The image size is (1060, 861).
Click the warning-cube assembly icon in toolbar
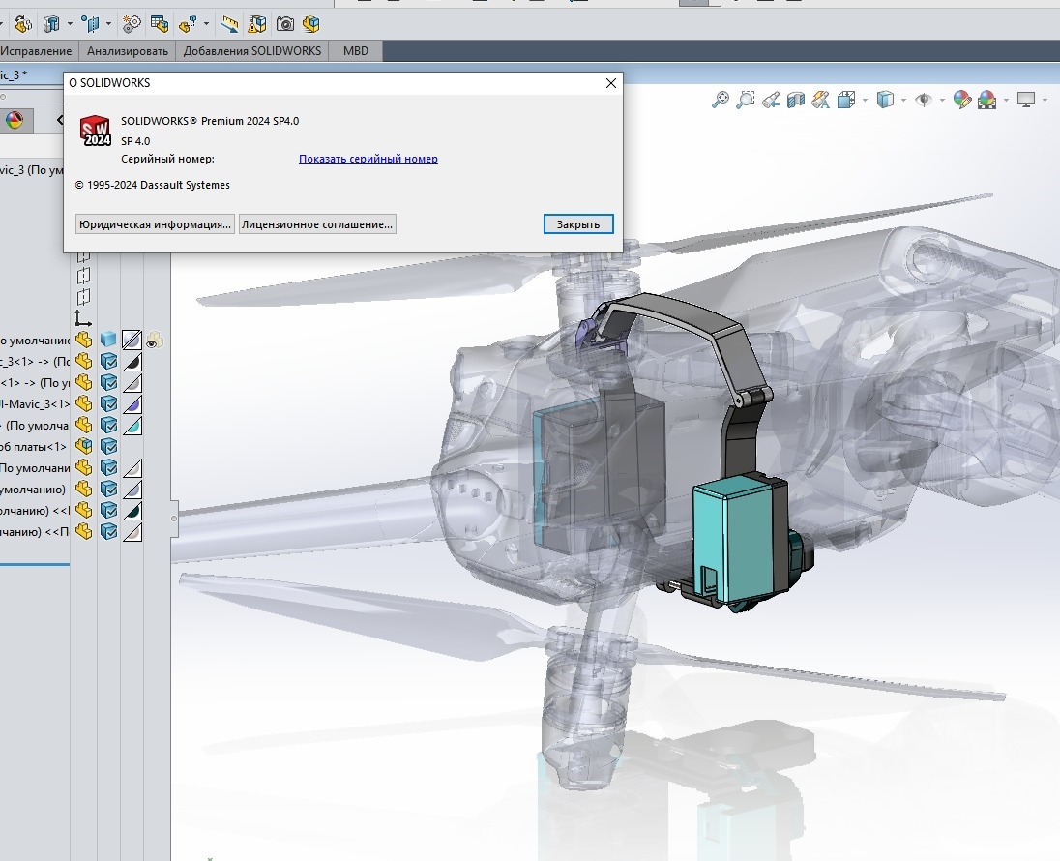(x=257, y=24)
